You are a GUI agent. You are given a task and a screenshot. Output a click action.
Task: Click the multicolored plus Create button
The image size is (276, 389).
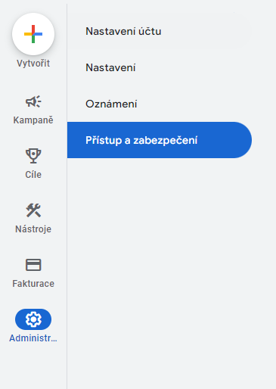click(33, 34)
